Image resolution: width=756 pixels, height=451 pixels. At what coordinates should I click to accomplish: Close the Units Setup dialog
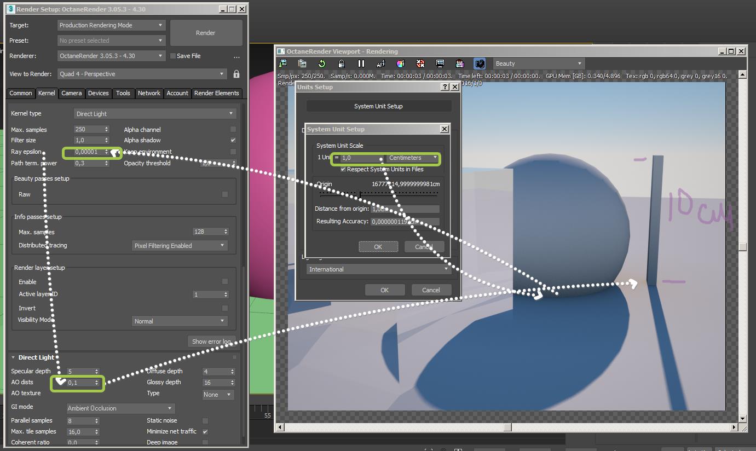[x=455, y=87]
